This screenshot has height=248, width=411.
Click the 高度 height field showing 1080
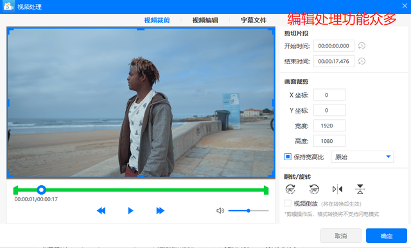click(x=329, y=141)
